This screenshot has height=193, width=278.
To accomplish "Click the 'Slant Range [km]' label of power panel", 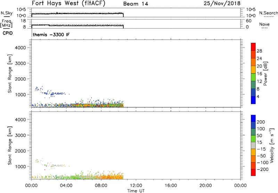I will click(10, 74).
